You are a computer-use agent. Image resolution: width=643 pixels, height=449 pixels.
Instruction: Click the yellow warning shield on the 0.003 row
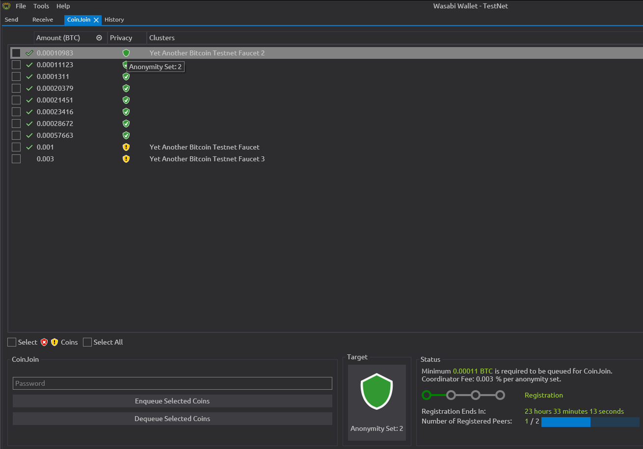[126, 159]
